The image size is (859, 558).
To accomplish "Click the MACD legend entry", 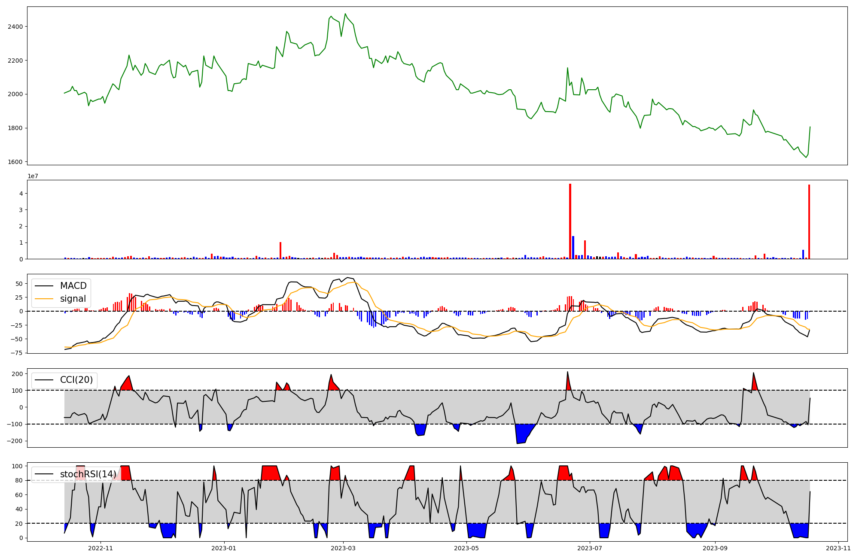I will coord(73,286).
